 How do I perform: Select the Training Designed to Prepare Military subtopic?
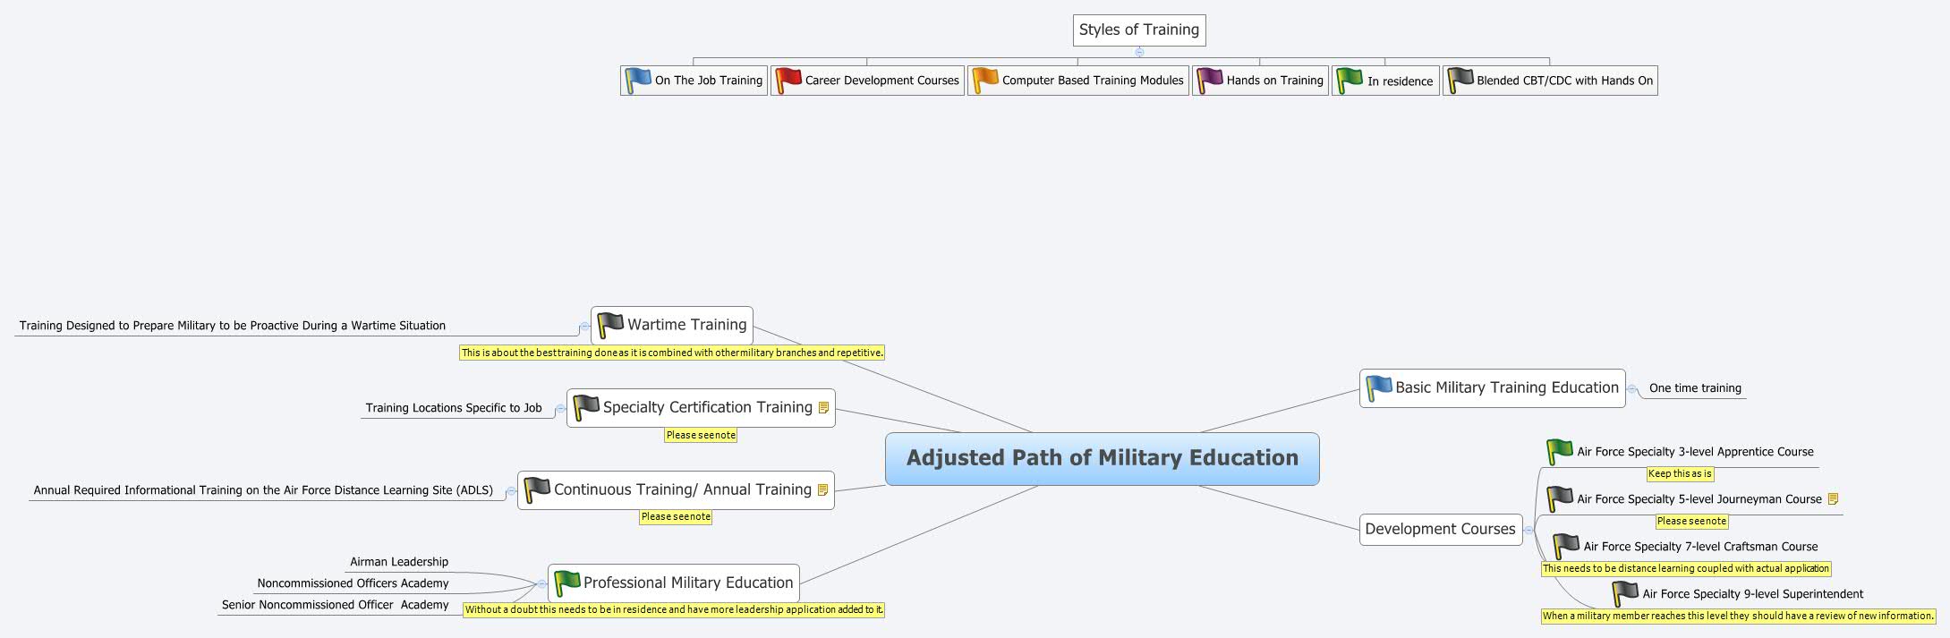click(233, 326)
